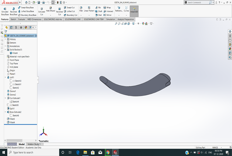This screenshot has width=232, height=156.
Task: Click the Print icon in quick access toolbar
Action: pyautogui.click(x=43, y=2)
